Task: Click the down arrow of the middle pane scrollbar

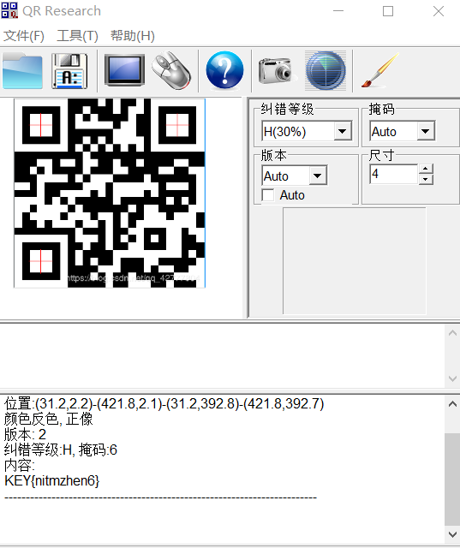Action: point(452,378)
